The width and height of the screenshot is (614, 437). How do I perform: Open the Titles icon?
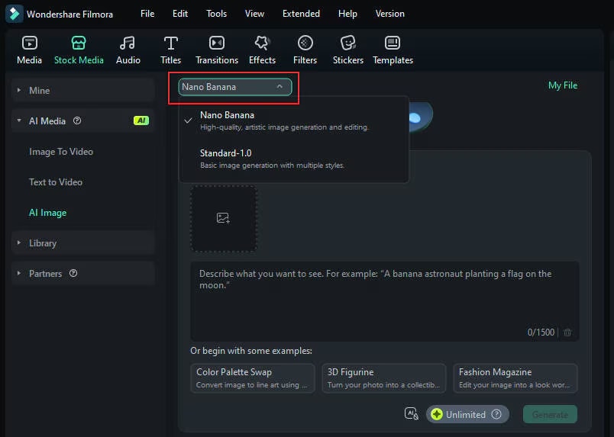(x=171, y=43)
